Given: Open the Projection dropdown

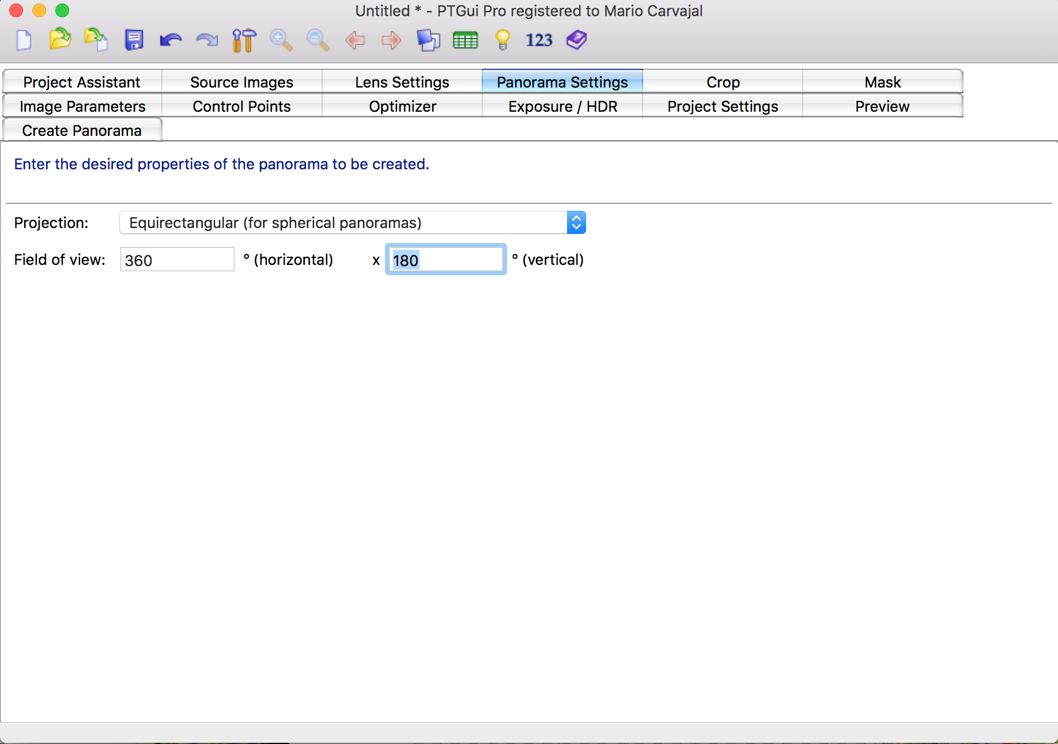Looking at the screenshot, I should pos(353,222).
